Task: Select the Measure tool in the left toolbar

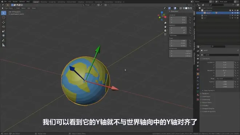Action: 4,45
